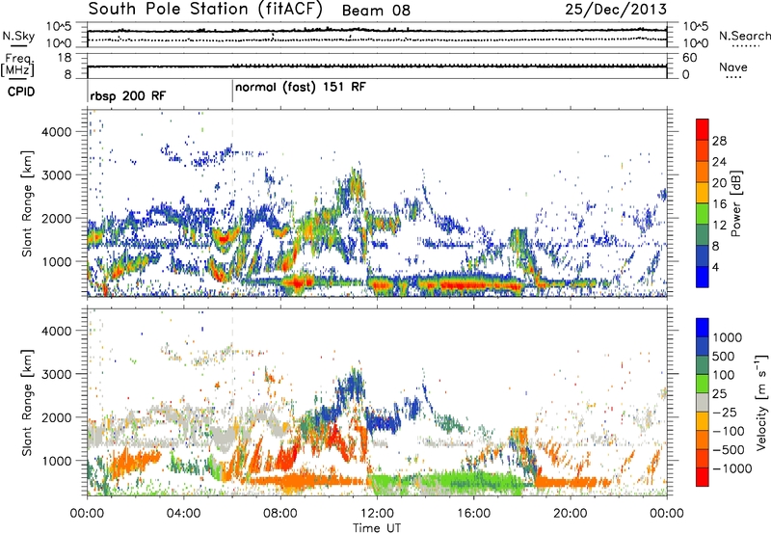Click the 'rbsp 200 RF' annotation

[128, 95]
